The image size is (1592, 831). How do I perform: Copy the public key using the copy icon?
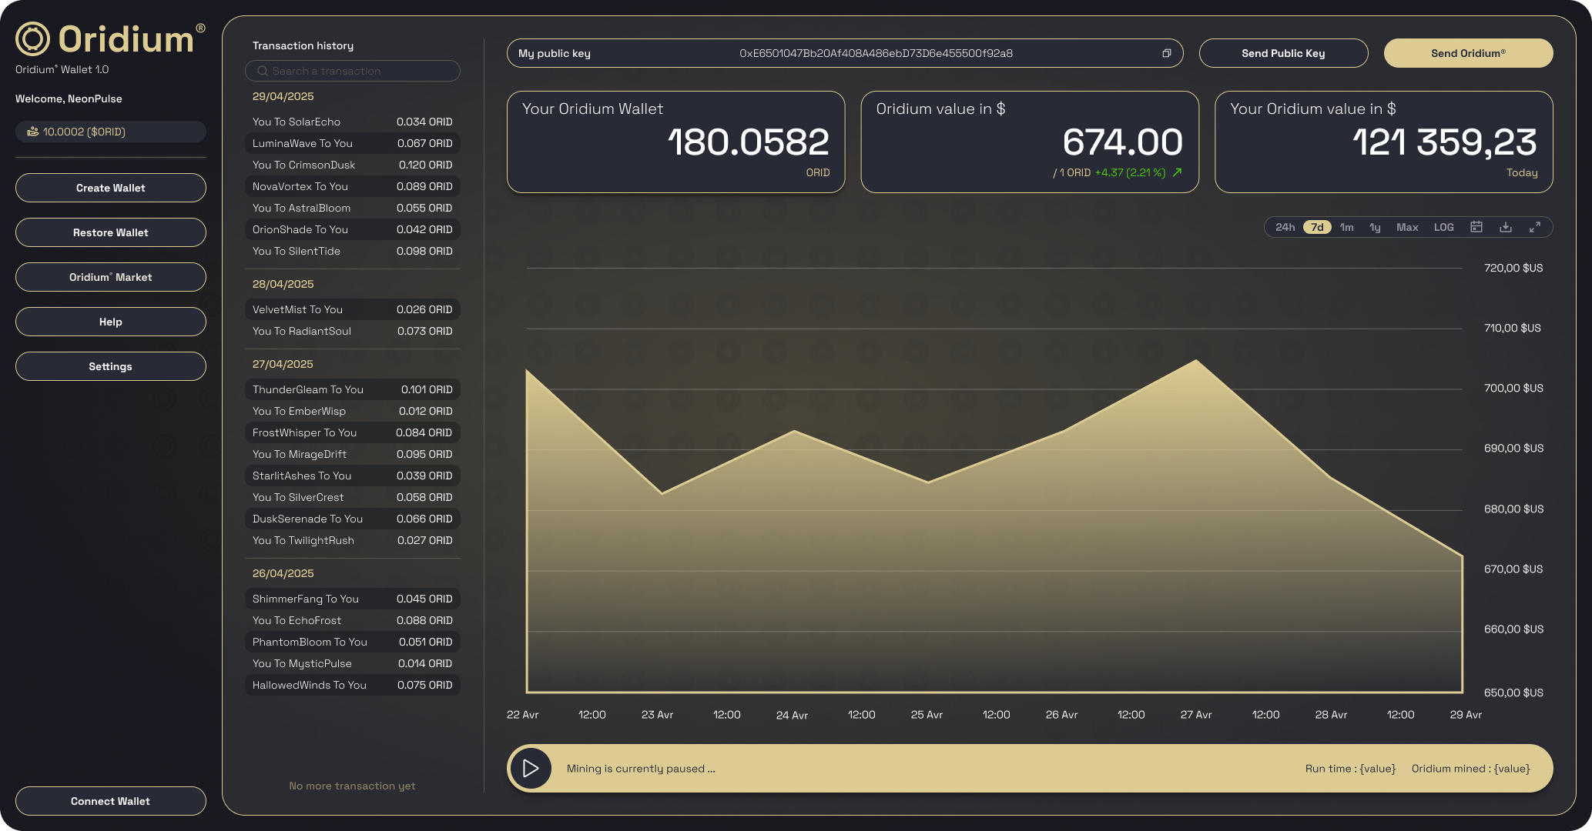[x=1167, y=53]
